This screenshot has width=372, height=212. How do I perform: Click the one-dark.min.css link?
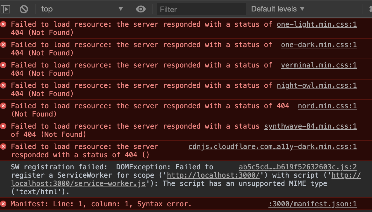[319, 45]
